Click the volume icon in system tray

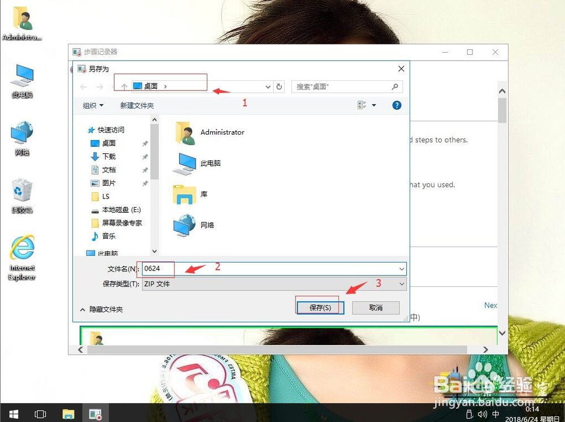482,414
